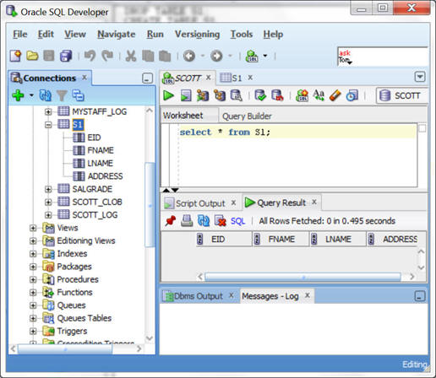436x378 pixels.
Task: Click the New file icon in main toolbar
Action: (x=15, y=56)
